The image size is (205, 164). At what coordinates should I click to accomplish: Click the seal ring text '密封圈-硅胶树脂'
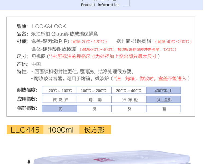[134, 42]
